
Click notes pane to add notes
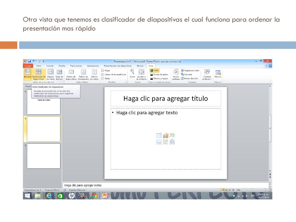coord(165,185)
